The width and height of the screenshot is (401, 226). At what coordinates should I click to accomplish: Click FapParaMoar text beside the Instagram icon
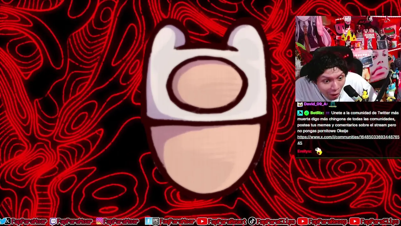121,221
